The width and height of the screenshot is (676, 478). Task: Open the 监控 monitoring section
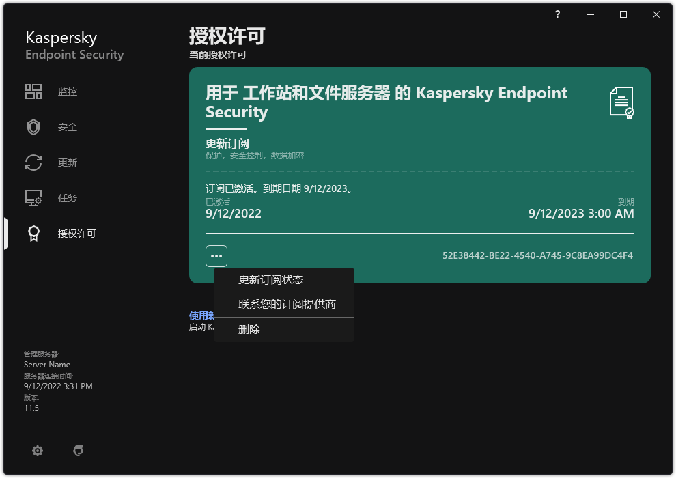66,91
